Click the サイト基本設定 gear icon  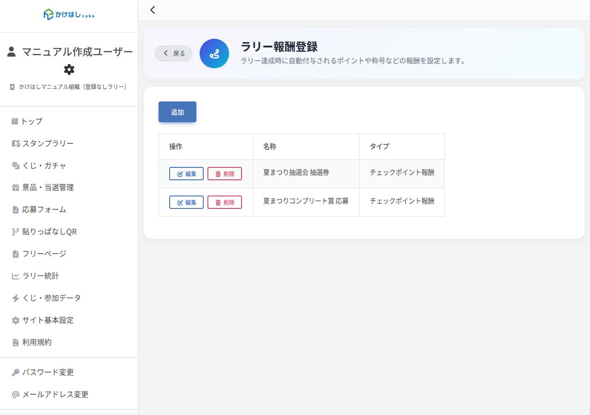point(16,320)
